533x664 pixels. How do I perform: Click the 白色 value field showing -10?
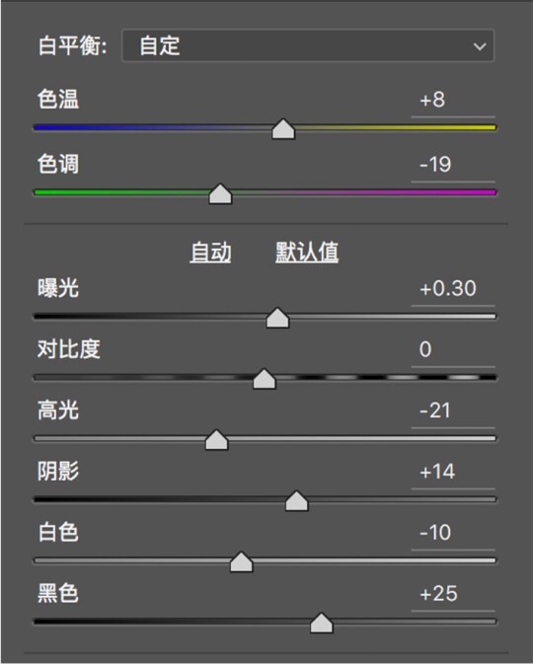453,533
